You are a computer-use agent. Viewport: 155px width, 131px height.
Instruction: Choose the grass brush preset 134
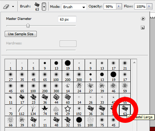[33, 110]
